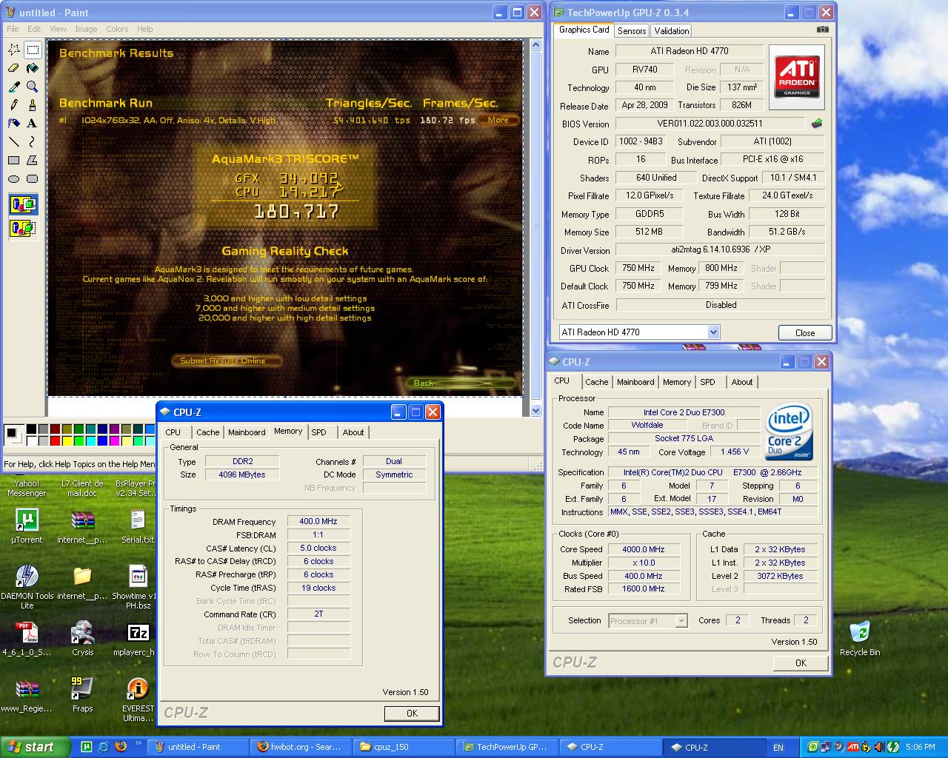This screenshot has height=758, width=948.
Task: Open Cache tab in CPU-Z memory window
Action: pyautogui.click(x=207, y=432)
